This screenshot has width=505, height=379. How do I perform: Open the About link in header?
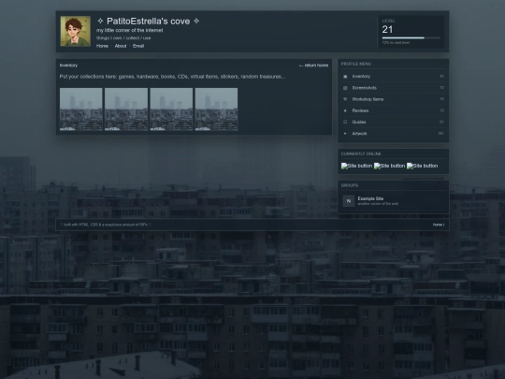[121, 46]
